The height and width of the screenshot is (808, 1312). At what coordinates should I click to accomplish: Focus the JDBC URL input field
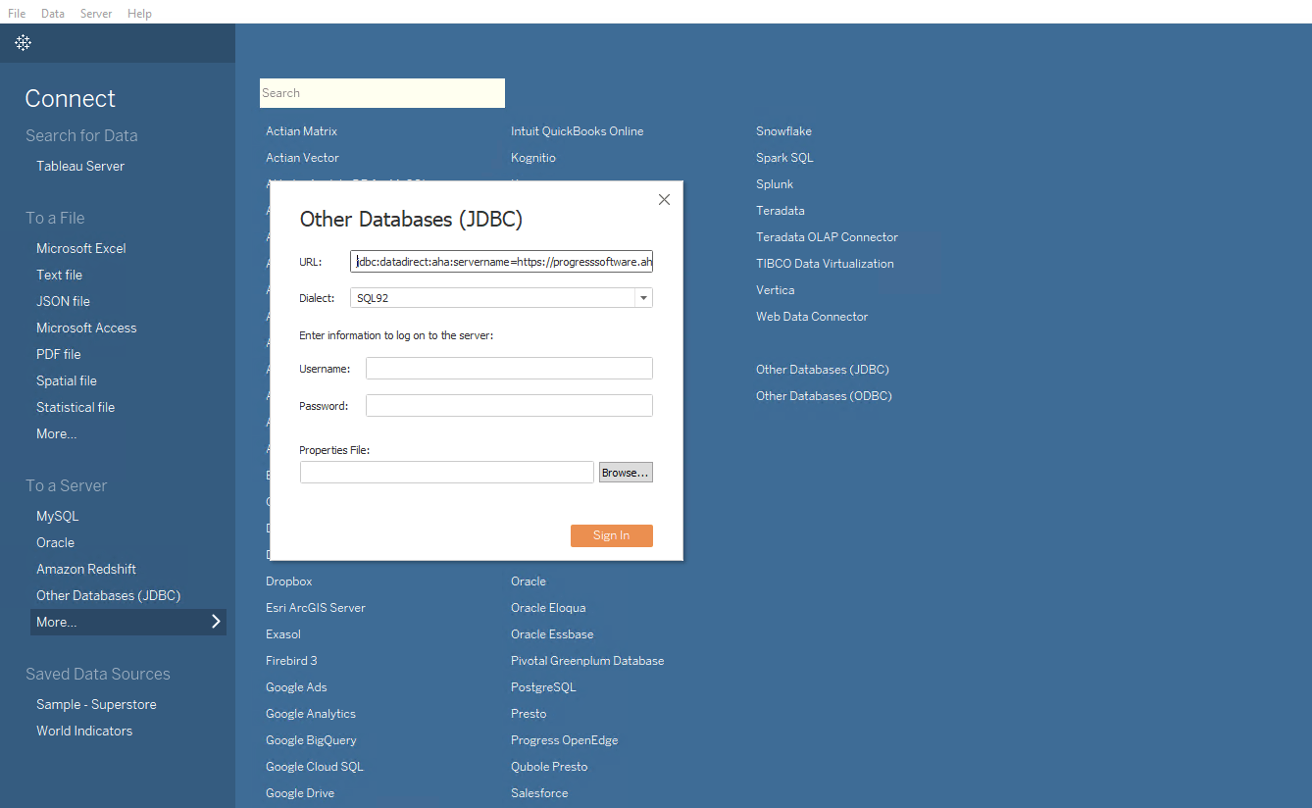501,261
